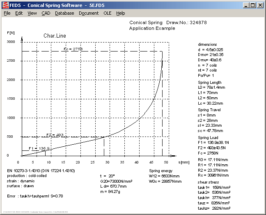Maximize the FED5 window
Screen dimensions: 266x215
[252, 5]
